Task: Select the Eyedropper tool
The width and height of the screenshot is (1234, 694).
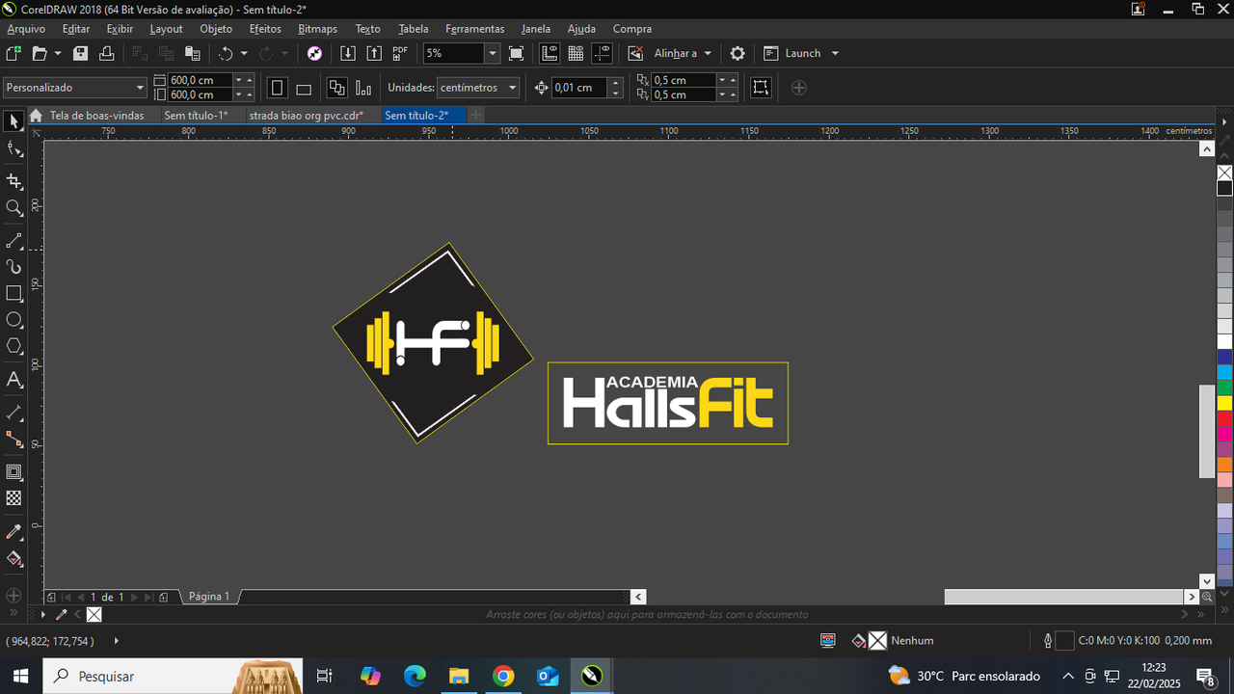Action: tap(13, 532)
